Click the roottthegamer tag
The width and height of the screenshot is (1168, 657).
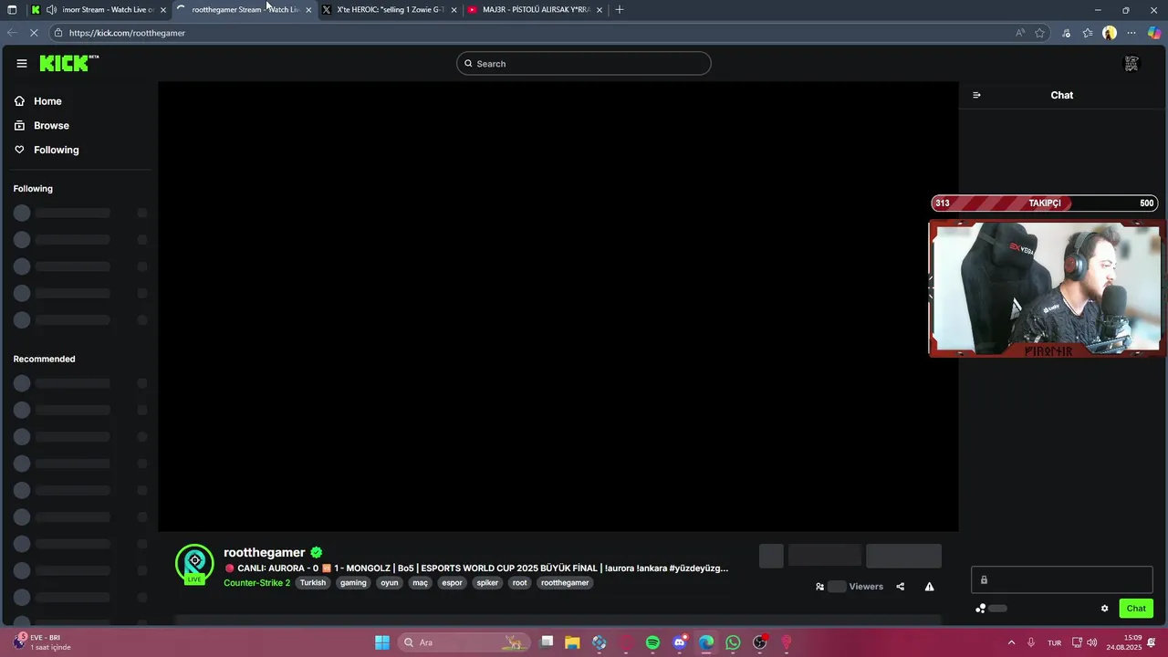click(565, 583)
